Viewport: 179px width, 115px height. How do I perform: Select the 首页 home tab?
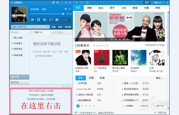coord(78,8)
